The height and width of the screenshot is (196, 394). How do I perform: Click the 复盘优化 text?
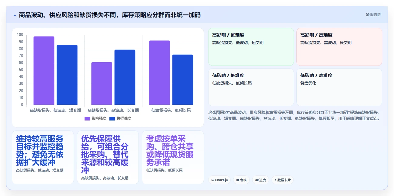[x=308, y=83]
